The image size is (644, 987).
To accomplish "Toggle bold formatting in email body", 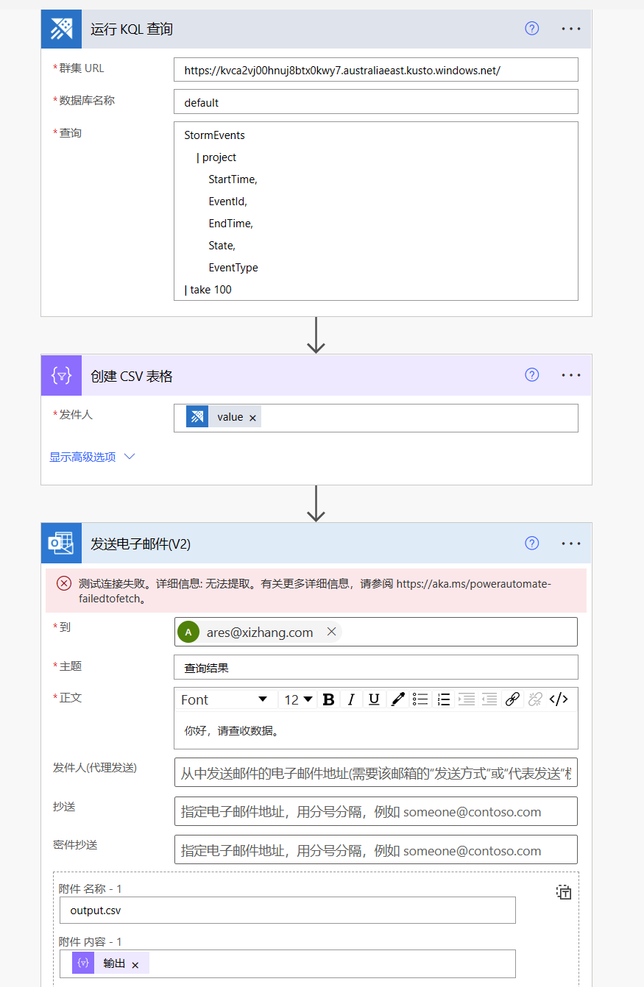I will coord(328,699).
